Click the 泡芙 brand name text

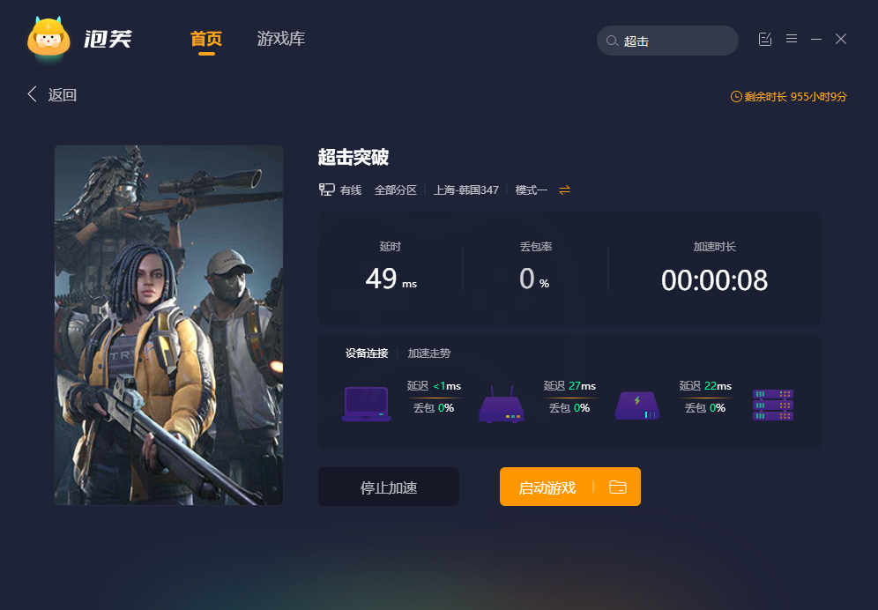(x=108, y=39)
